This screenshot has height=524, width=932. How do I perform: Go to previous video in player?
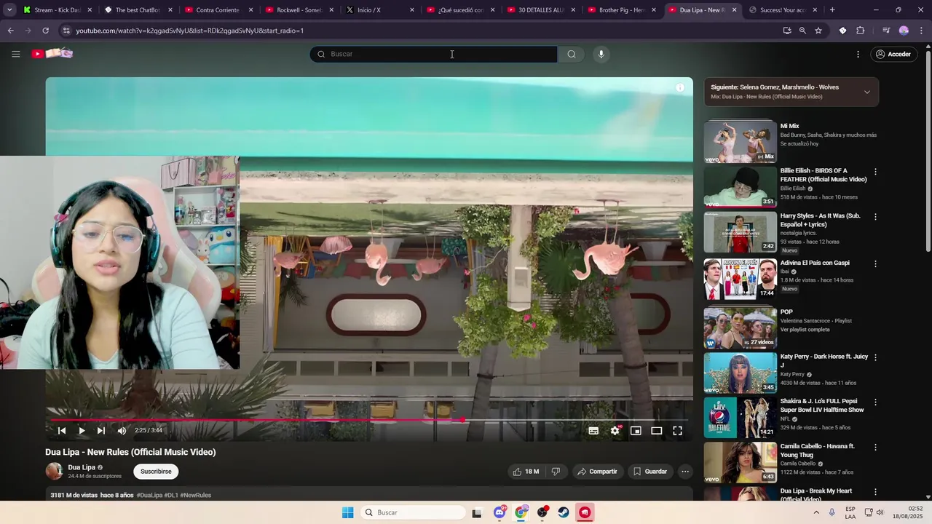click(x=62, y=430)
